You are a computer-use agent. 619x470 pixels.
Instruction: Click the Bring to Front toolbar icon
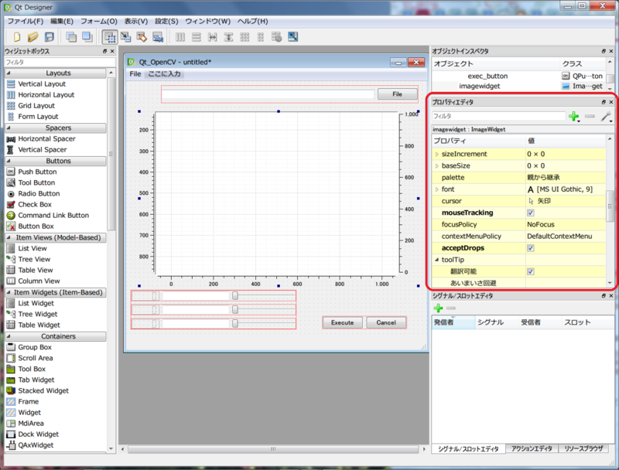point(87,37)
